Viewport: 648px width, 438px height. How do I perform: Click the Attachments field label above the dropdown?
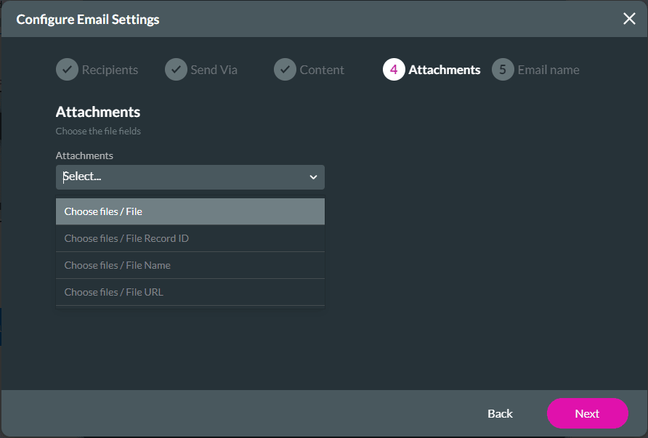click(x=84, y=155)
